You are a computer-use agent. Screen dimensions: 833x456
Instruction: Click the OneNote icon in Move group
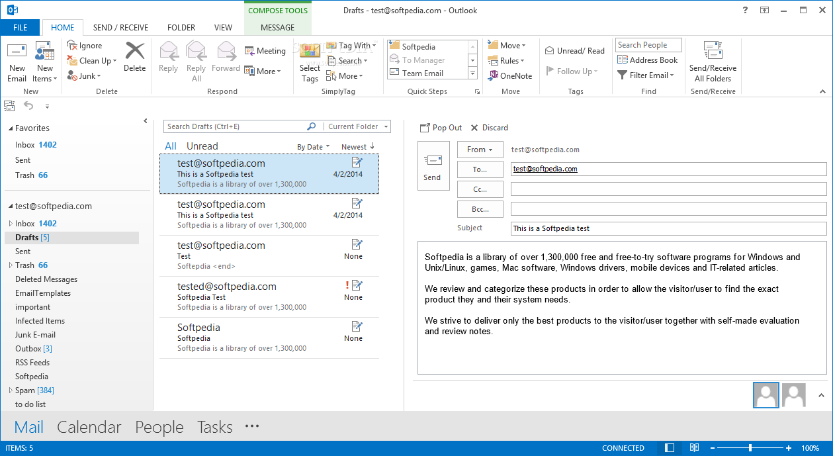coord(493,75)
